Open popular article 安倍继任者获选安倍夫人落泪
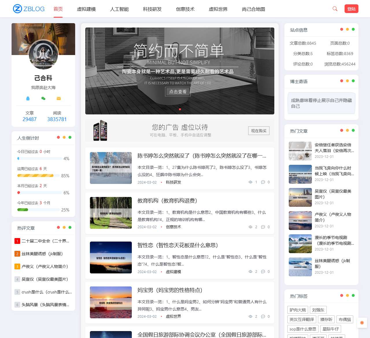The width and height of the screenshot is (370, 338). (334, 148)
